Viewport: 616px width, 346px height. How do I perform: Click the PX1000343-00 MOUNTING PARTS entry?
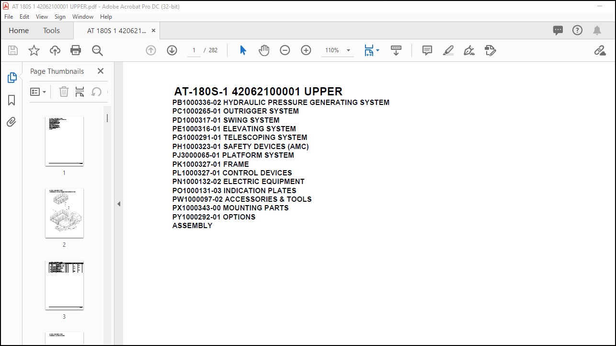230,208
